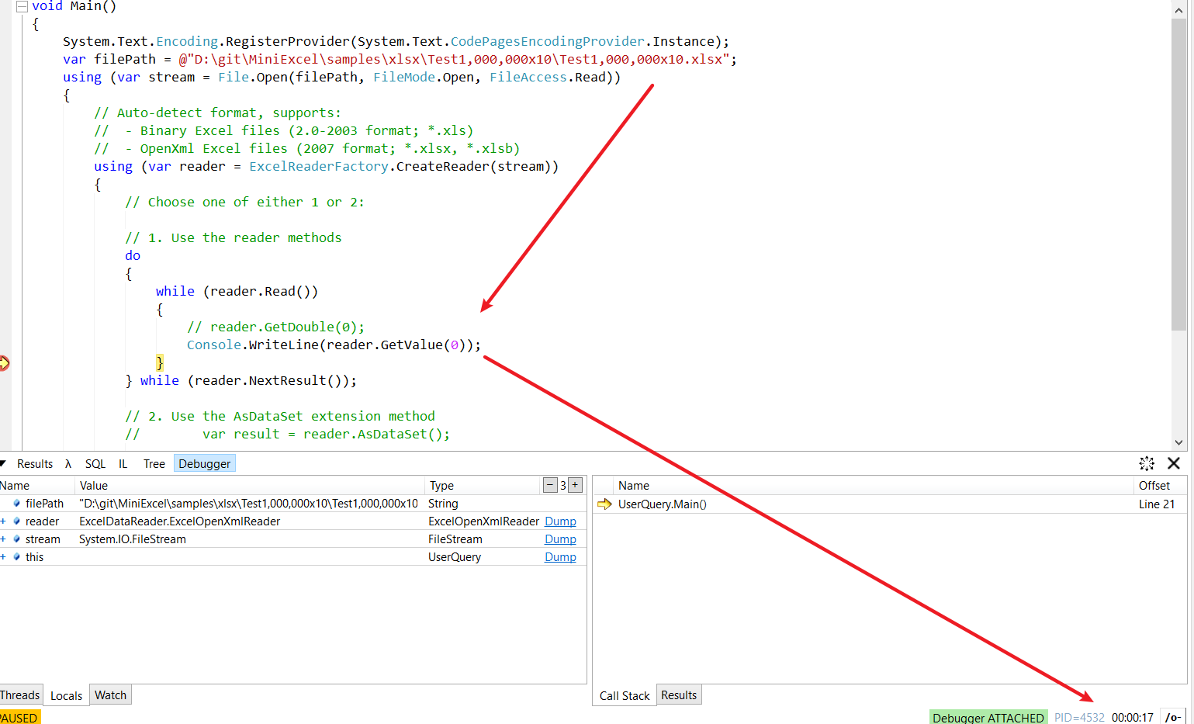Click the detach results panel arrows icon
Screen dimensions: 1194x724
point(1147,463)
